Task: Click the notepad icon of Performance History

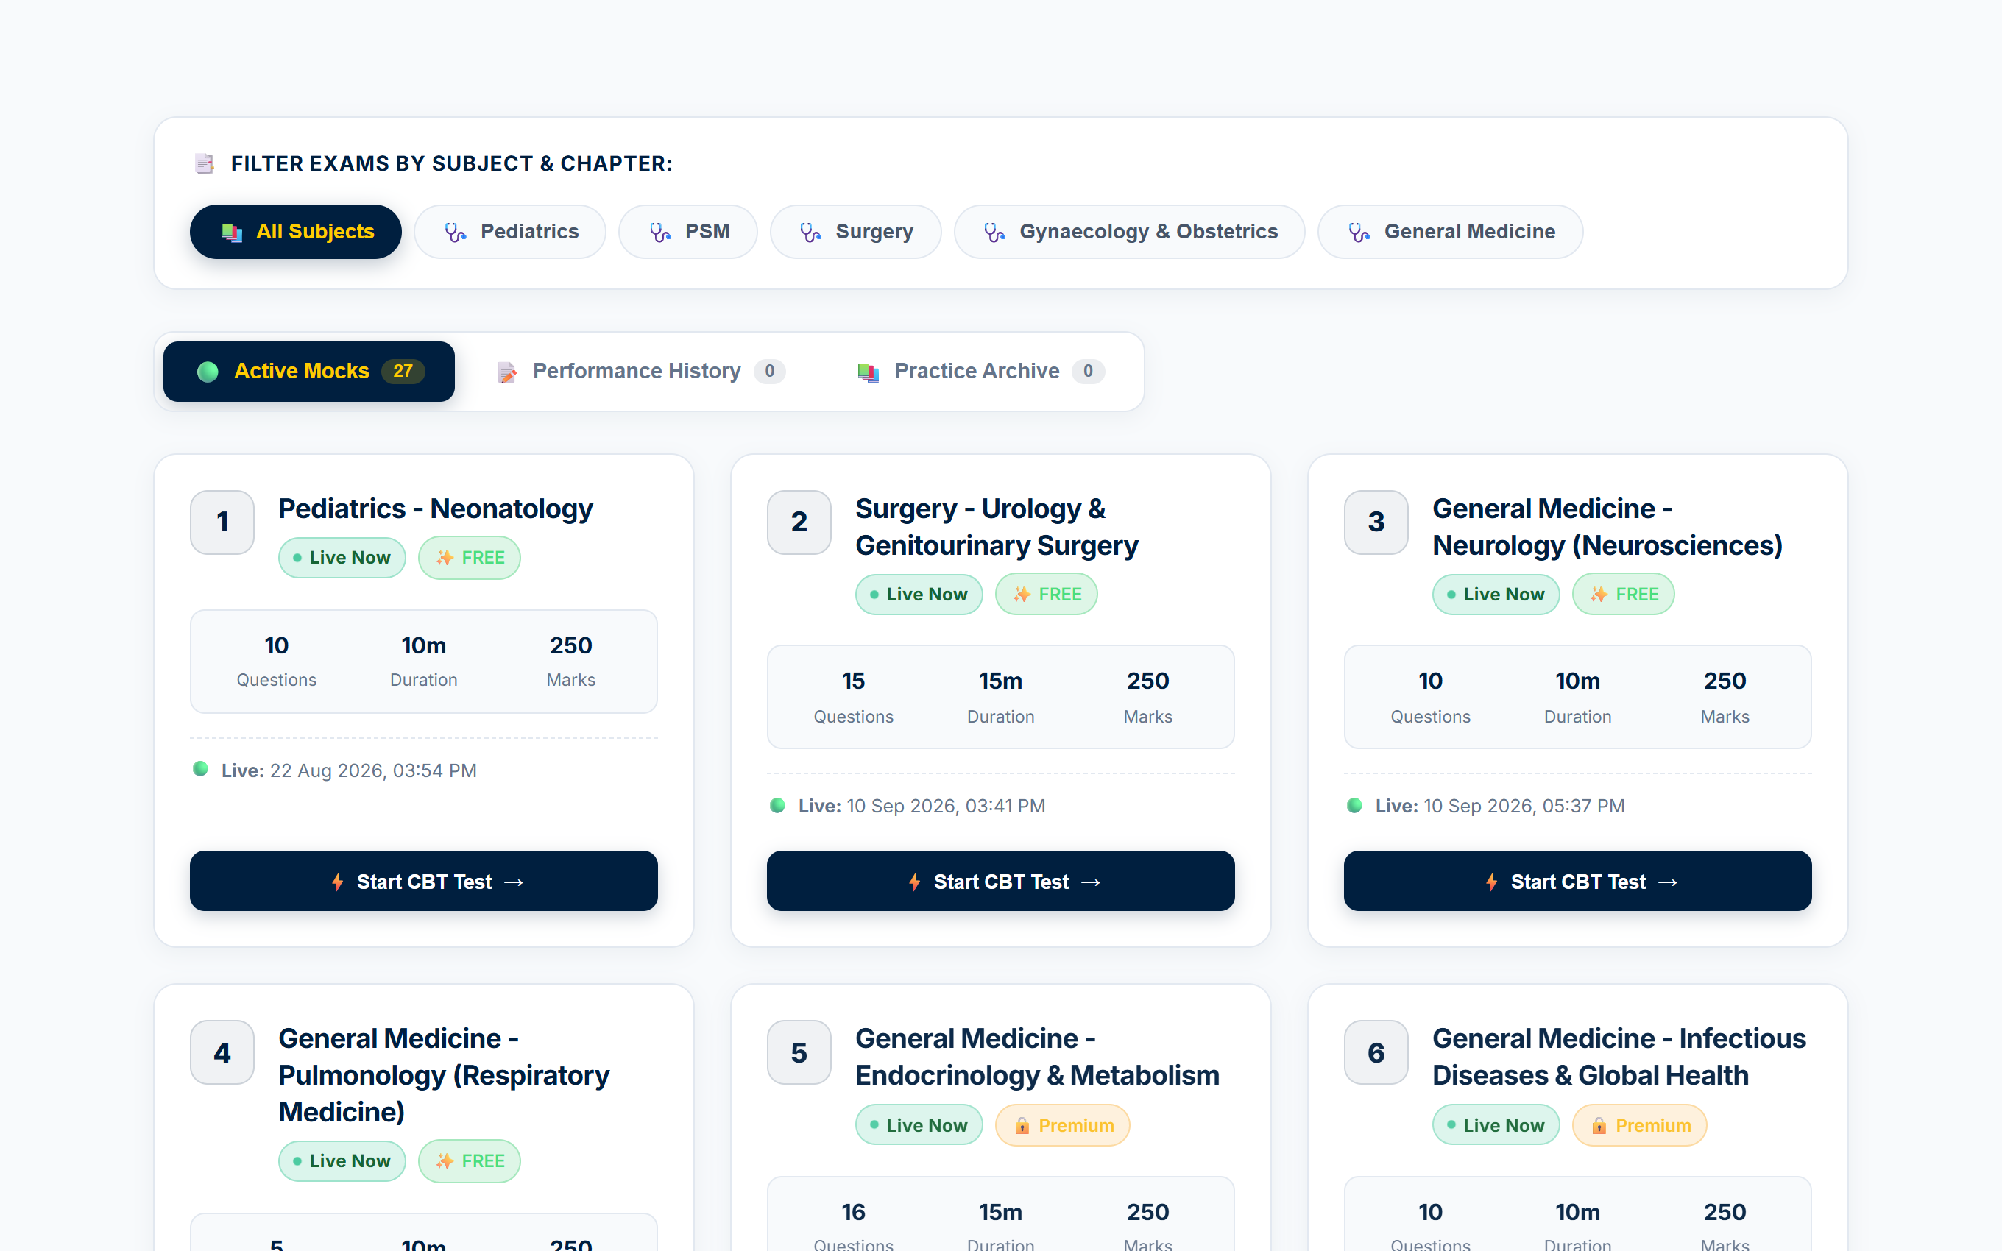Action: pyautogui.click(x=507, y=372)
